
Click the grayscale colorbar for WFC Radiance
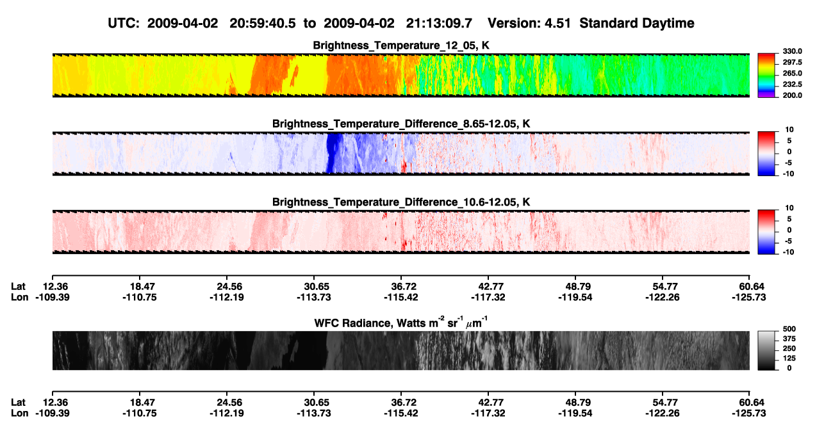pos(768,350)
